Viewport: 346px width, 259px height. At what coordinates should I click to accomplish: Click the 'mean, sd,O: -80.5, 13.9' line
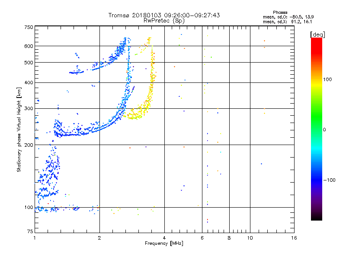tap(288, 17)
